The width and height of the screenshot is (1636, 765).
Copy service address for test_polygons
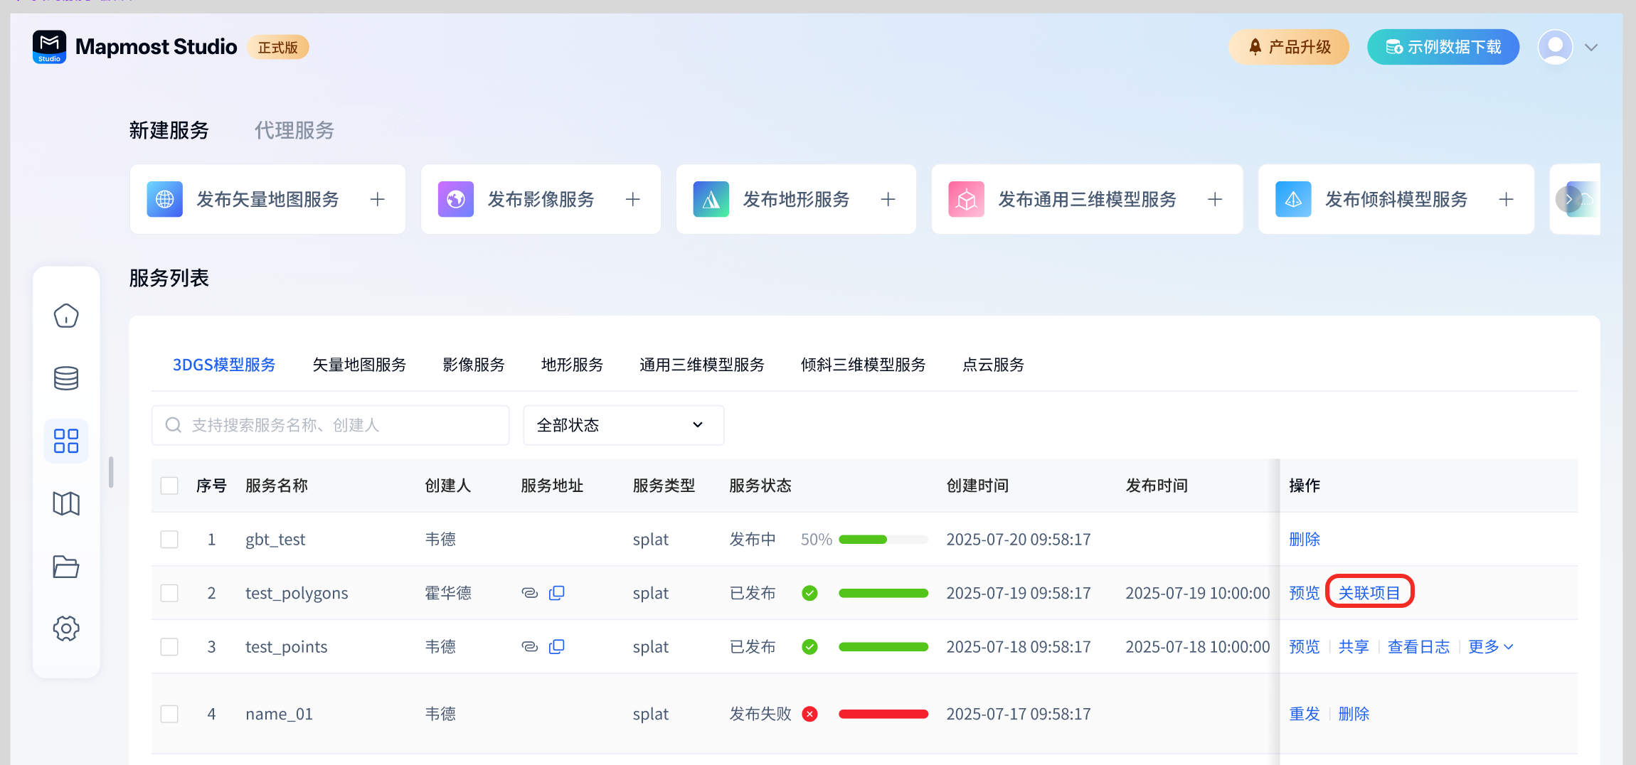point(557,593)
